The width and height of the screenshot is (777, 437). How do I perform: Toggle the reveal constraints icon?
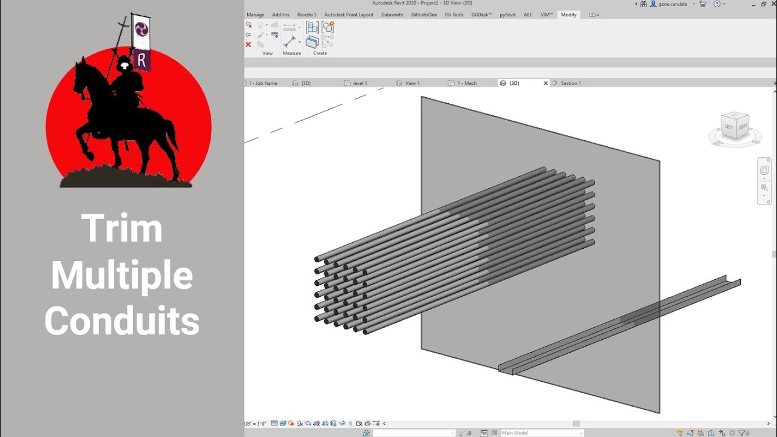coord(376,423)
